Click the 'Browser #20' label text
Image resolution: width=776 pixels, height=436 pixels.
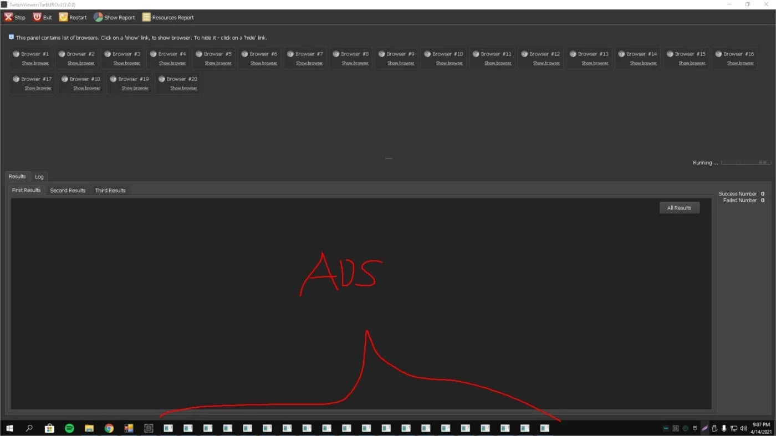182,79
